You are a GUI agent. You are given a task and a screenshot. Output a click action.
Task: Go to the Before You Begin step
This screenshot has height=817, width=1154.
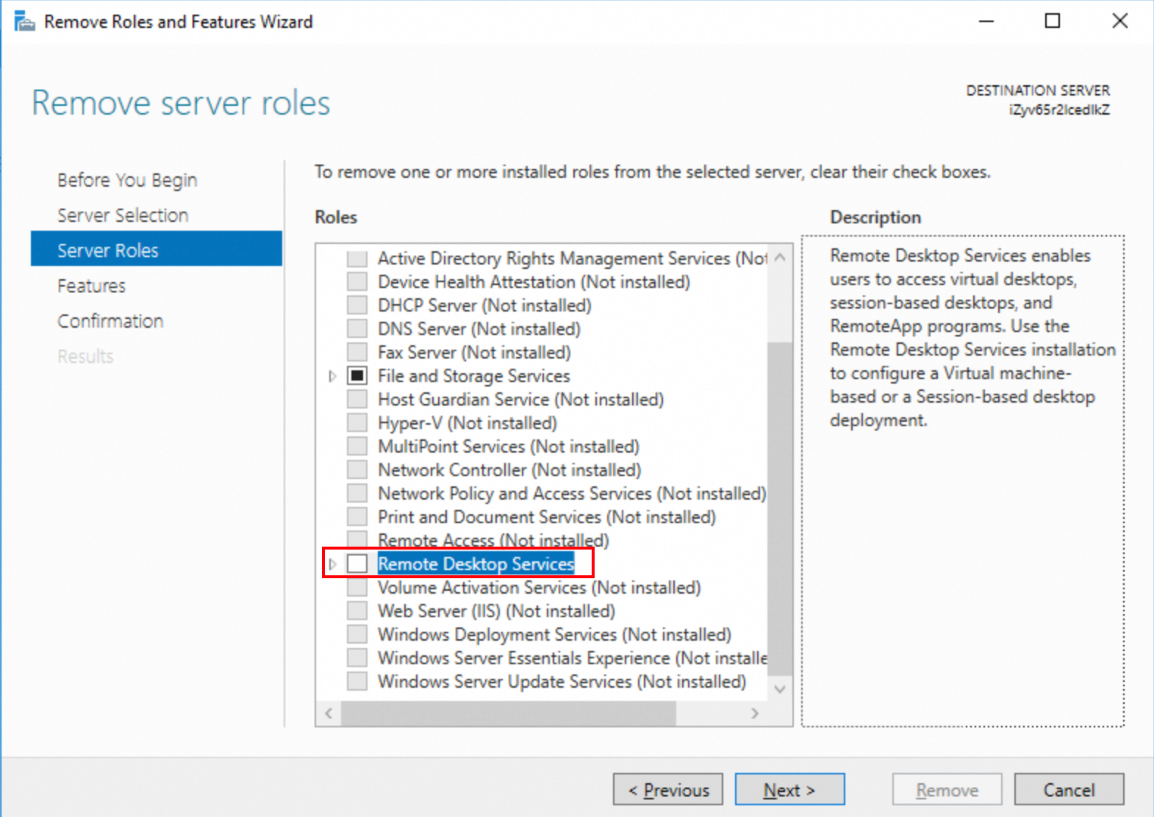tap(127, 180)
